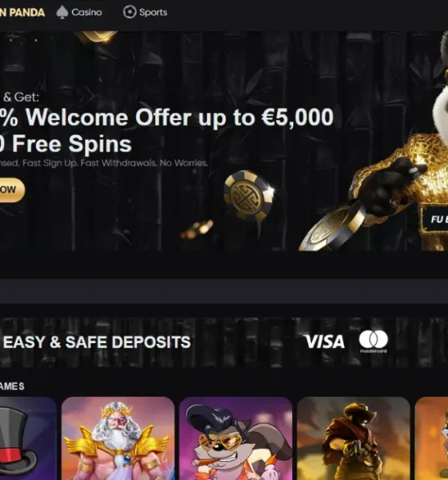This screenshot has height=480, width=448.
Task: Click the Casino spade icon
Action: (62, 12)
